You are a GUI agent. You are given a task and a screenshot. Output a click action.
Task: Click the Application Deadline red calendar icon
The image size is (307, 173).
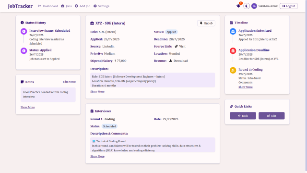click(x=233, y=50)
